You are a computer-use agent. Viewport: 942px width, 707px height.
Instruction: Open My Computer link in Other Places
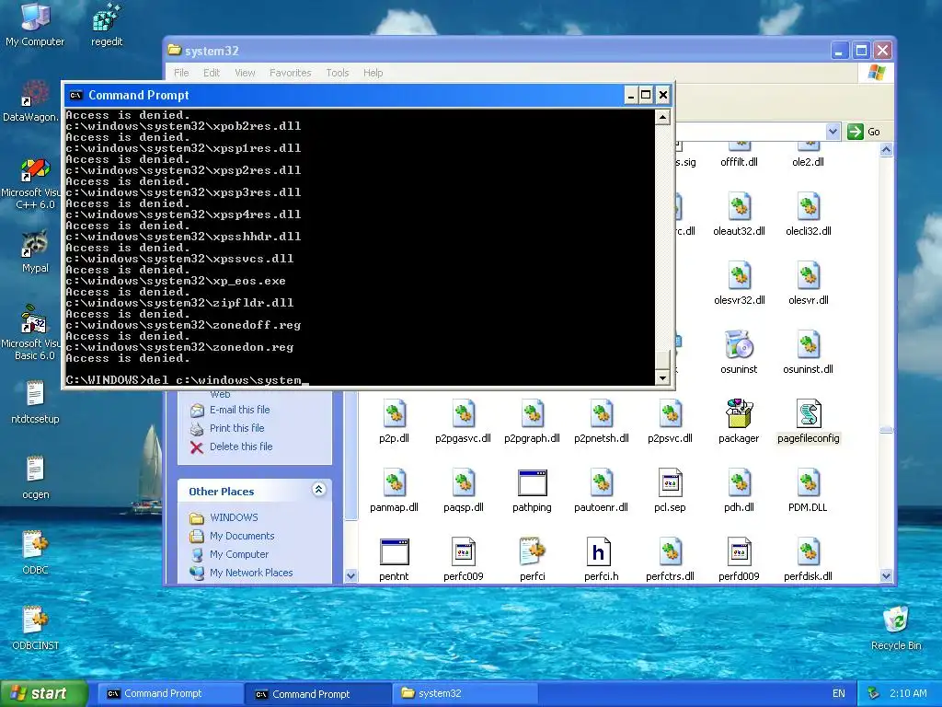point(239,554)
